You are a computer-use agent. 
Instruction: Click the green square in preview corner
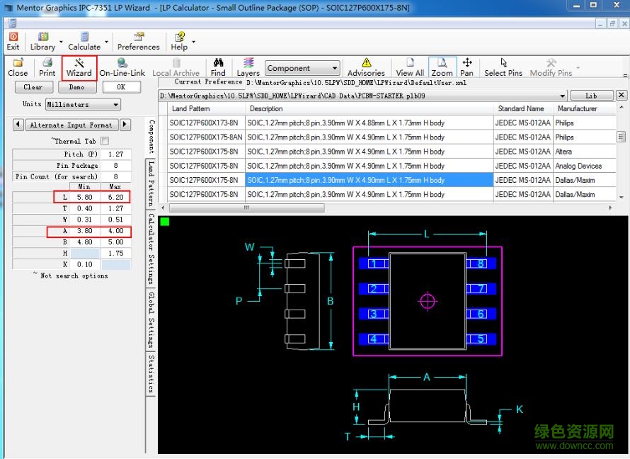click(165, 222)
